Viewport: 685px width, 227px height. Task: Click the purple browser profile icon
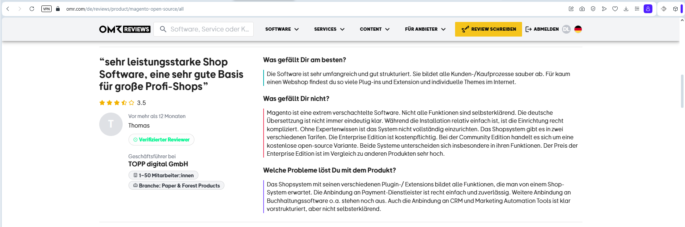tap(648, 9)
